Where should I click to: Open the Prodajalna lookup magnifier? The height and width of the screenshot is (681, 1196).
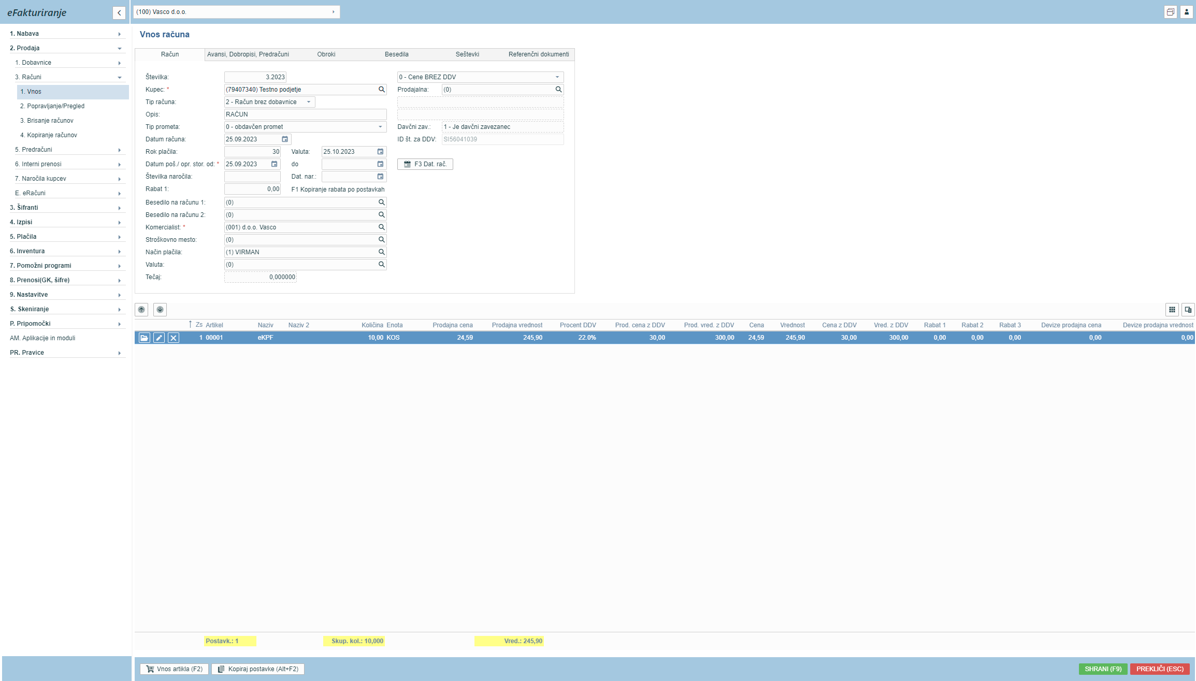coord(558,90)
